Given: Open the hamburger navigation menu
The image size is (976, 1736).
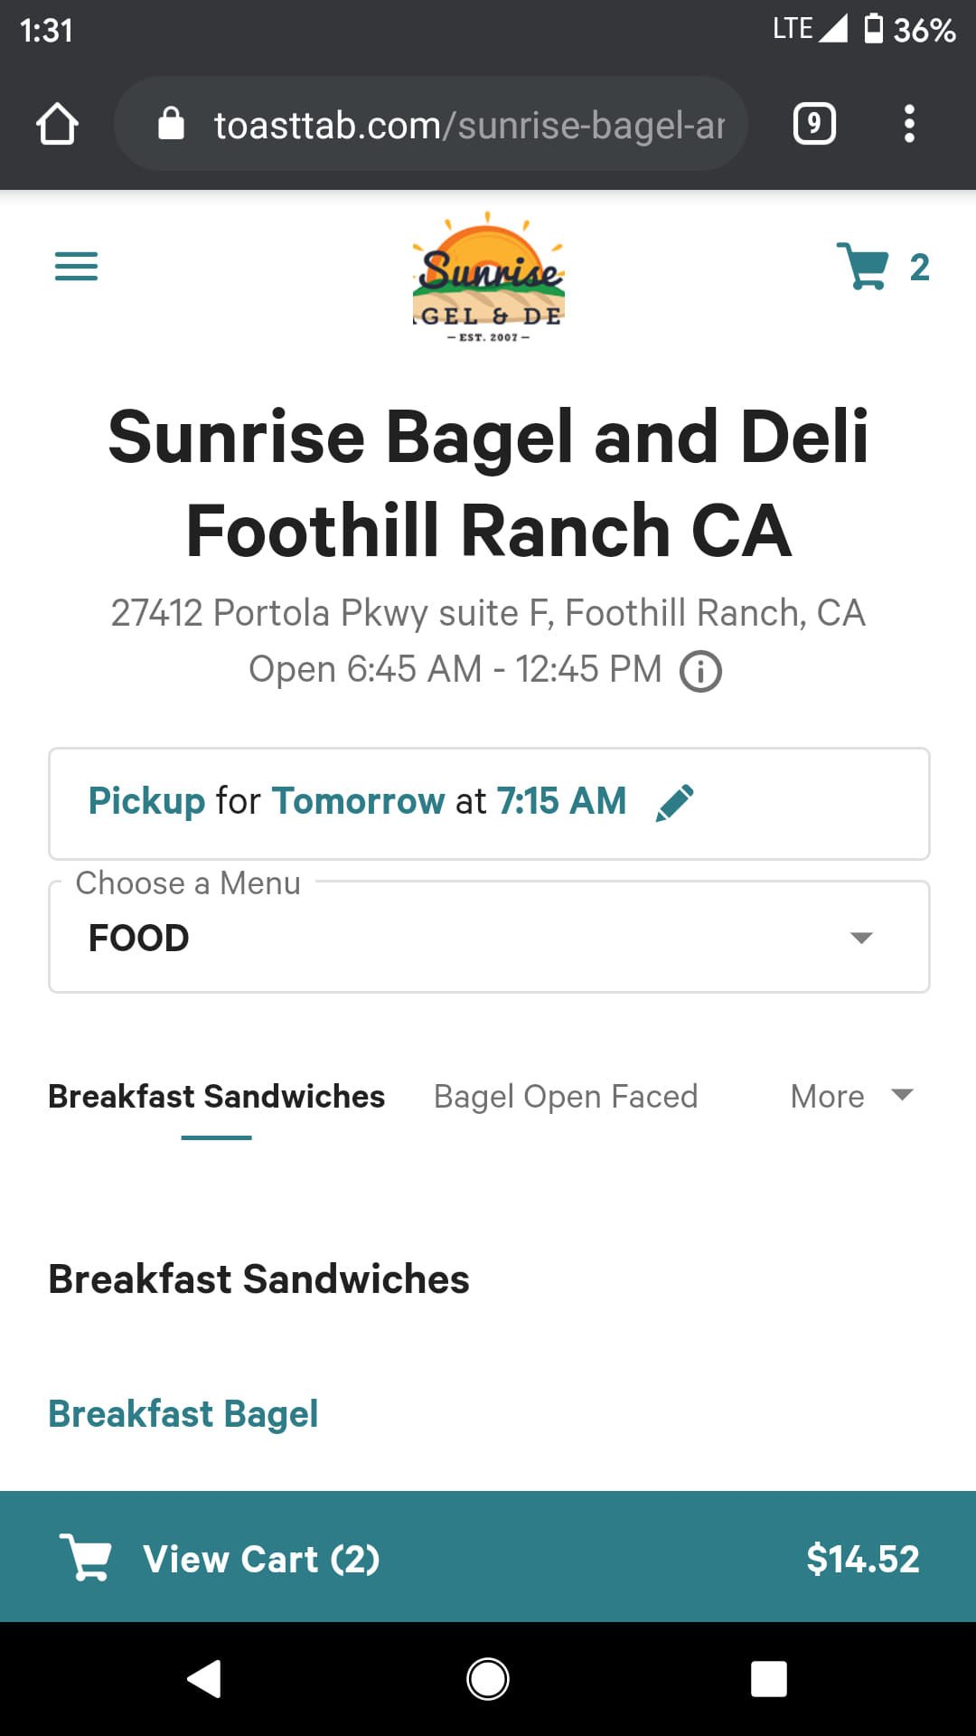Looking at the screenshot, I should [76, 267].
